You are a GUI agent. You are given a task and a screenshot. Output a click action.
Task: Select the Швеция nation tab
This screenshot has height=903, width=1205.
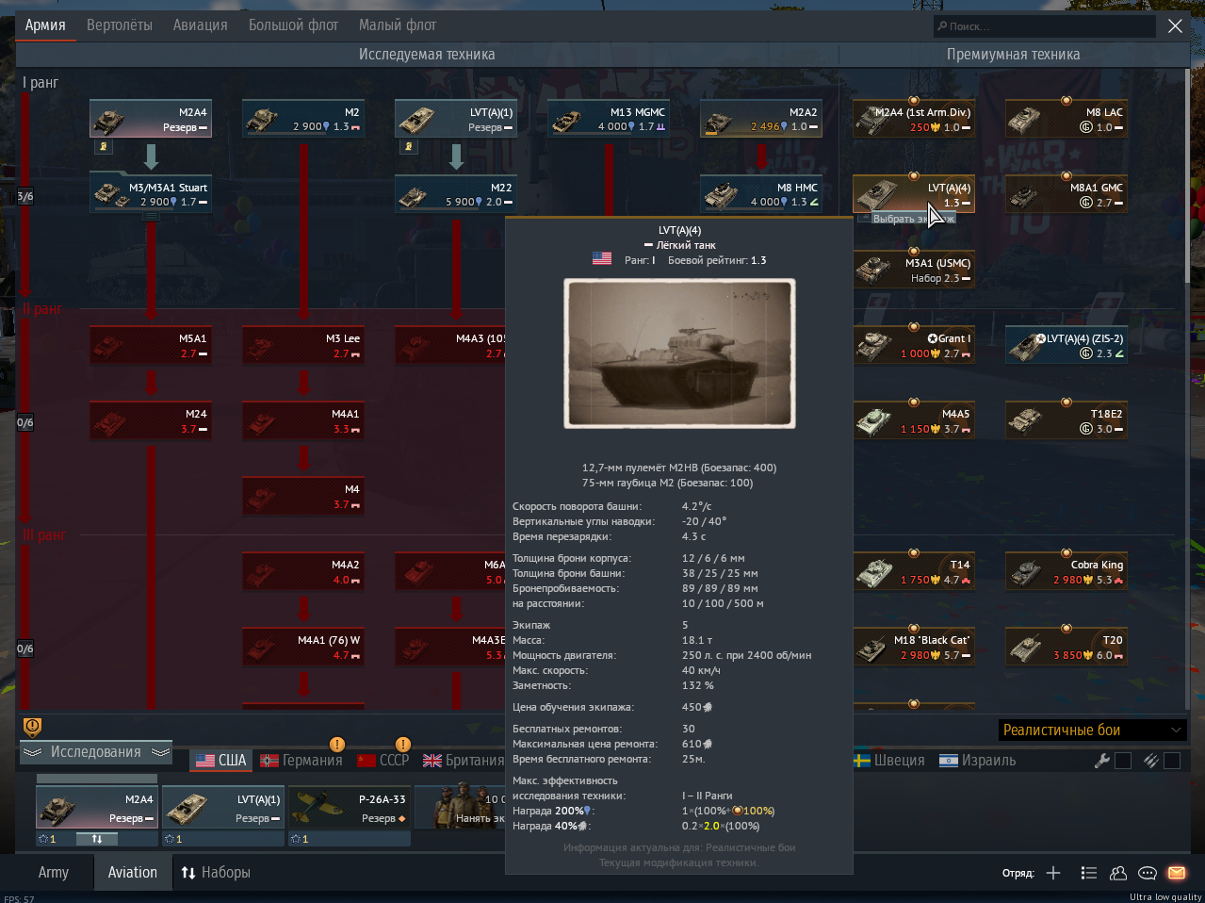(x=889, y=761)
